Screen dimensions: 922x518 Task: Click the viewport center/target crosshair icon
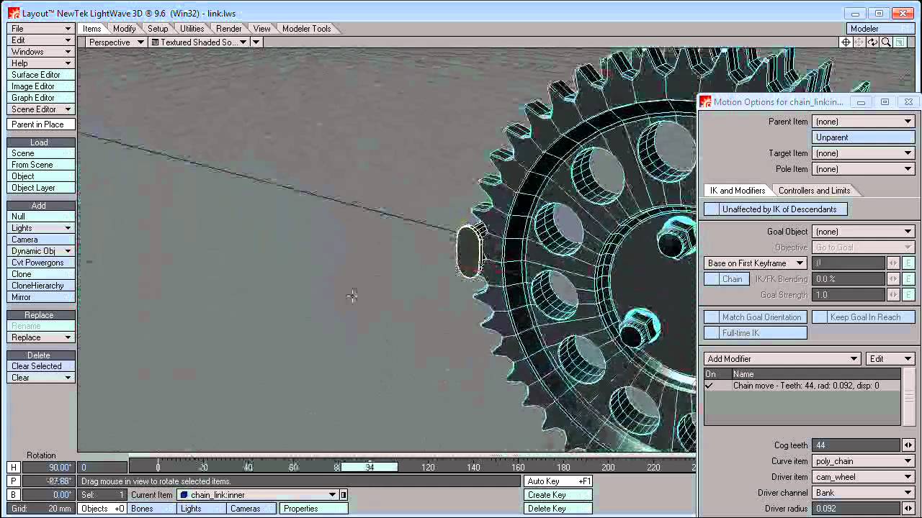coord(846,42)
